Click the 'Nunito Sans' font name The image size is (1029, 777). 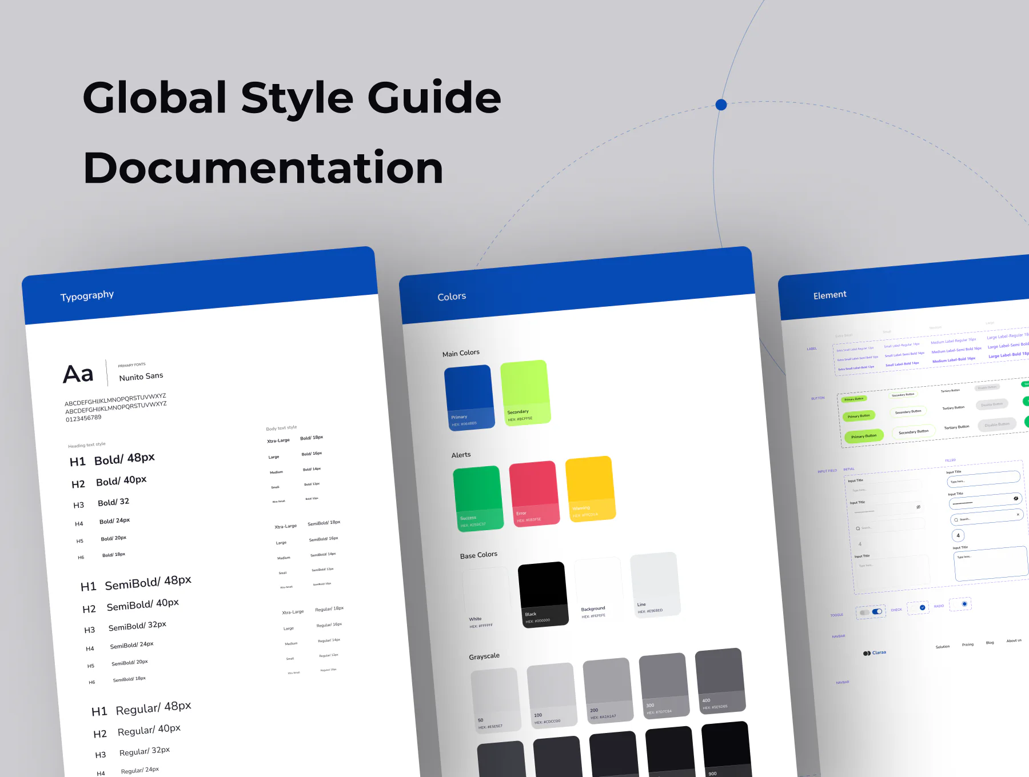[141, 377]
